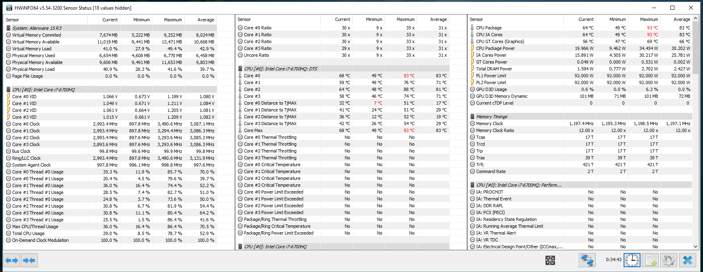Screen dimensions: 703x272
Task: Click the left panel Maximum column header
Action: tap(168, 20)
